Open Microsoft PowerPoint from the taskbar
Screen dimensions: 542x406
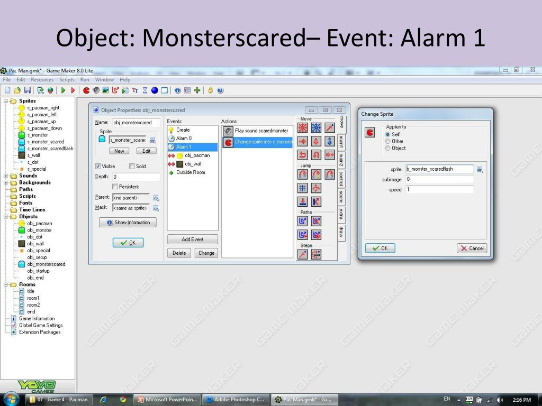pyautogui.click(x=167, y=400)
